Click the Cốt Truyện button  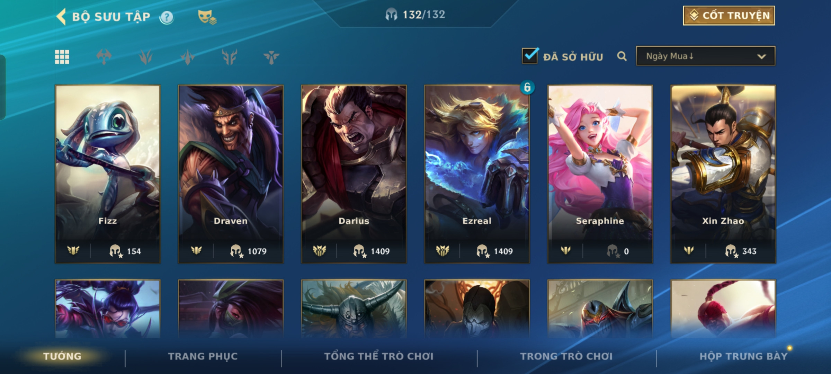coord(729,16)
